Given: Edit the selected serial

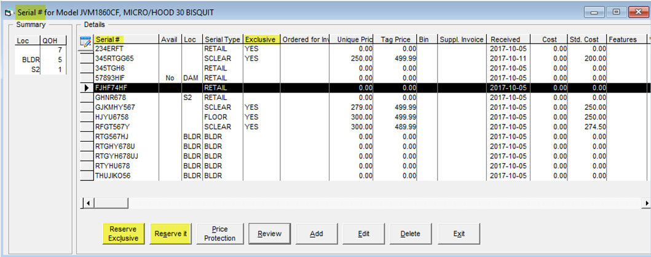Looking at the screenshot, I should [x=364, y=234].
